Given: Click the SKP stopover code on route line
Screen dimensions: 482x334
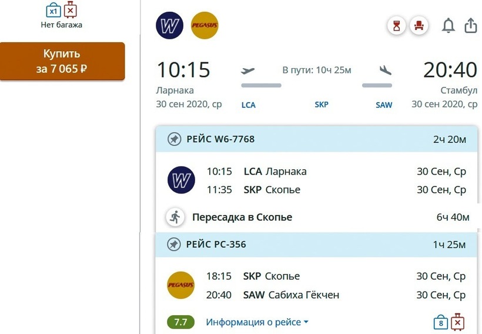Looking at the screenshot, I should click(322, 105).
